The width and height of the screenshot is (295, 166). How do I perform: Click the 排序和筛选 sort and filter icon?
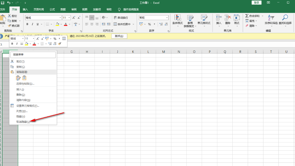tap(271, 18)
